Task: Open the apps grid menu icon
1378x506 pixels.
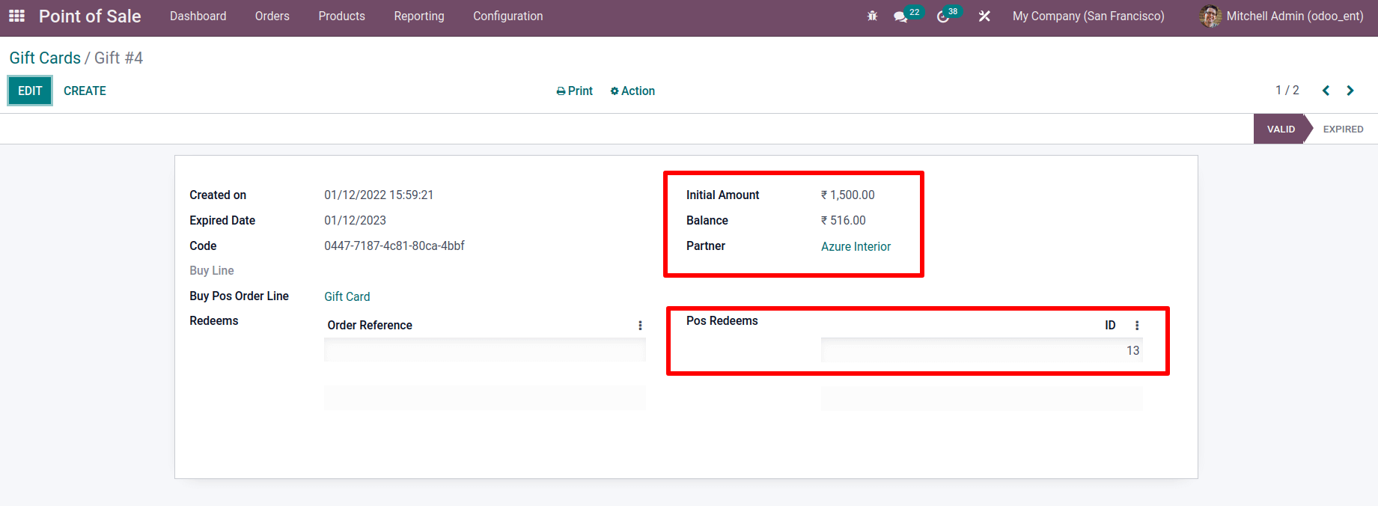Action: click(16, 16)
